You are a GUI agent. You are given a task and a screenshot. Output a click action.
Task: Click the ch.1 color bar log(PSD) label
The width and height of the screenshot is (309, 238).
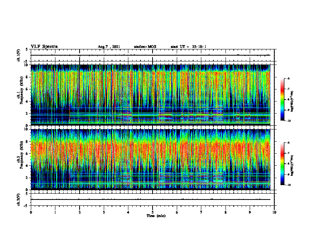point(293,101)
